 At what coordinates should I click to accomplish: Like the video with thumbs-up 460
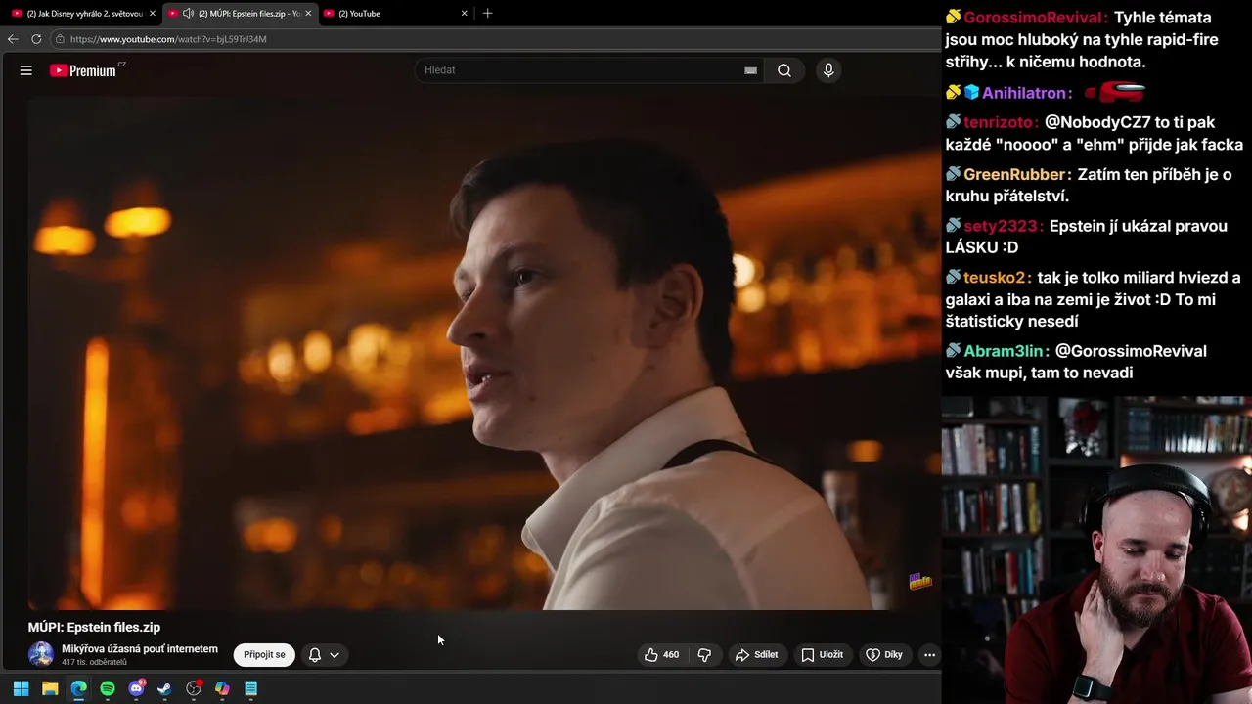[x=662, y=655]
